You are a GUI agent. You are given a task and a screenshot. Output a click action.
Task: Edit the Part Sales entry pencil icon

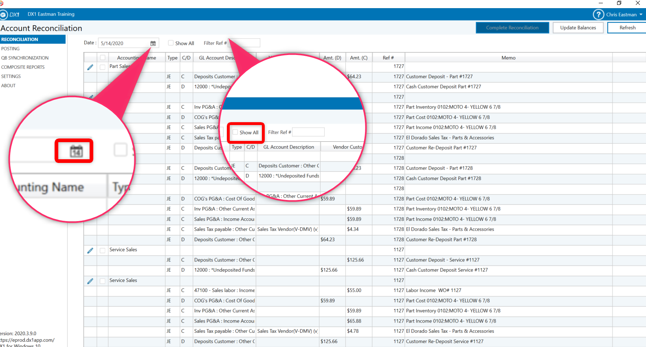coord(90,67)
